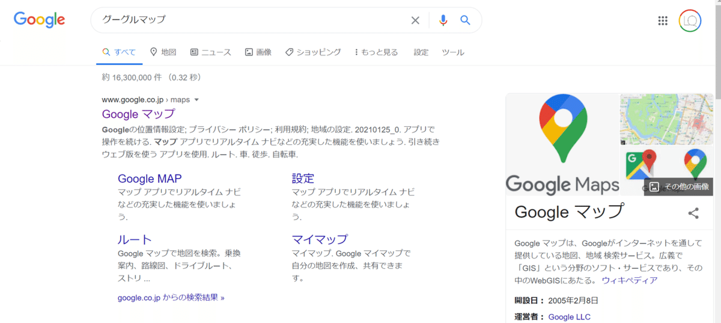This screenshot has height=323, width=721.
Task: Click その他の画像 button
Action: tap(678, 186)
